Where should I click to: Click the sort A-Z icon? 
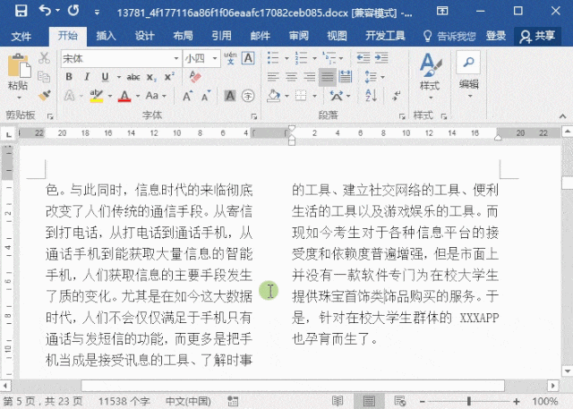[x=372, y=96]
